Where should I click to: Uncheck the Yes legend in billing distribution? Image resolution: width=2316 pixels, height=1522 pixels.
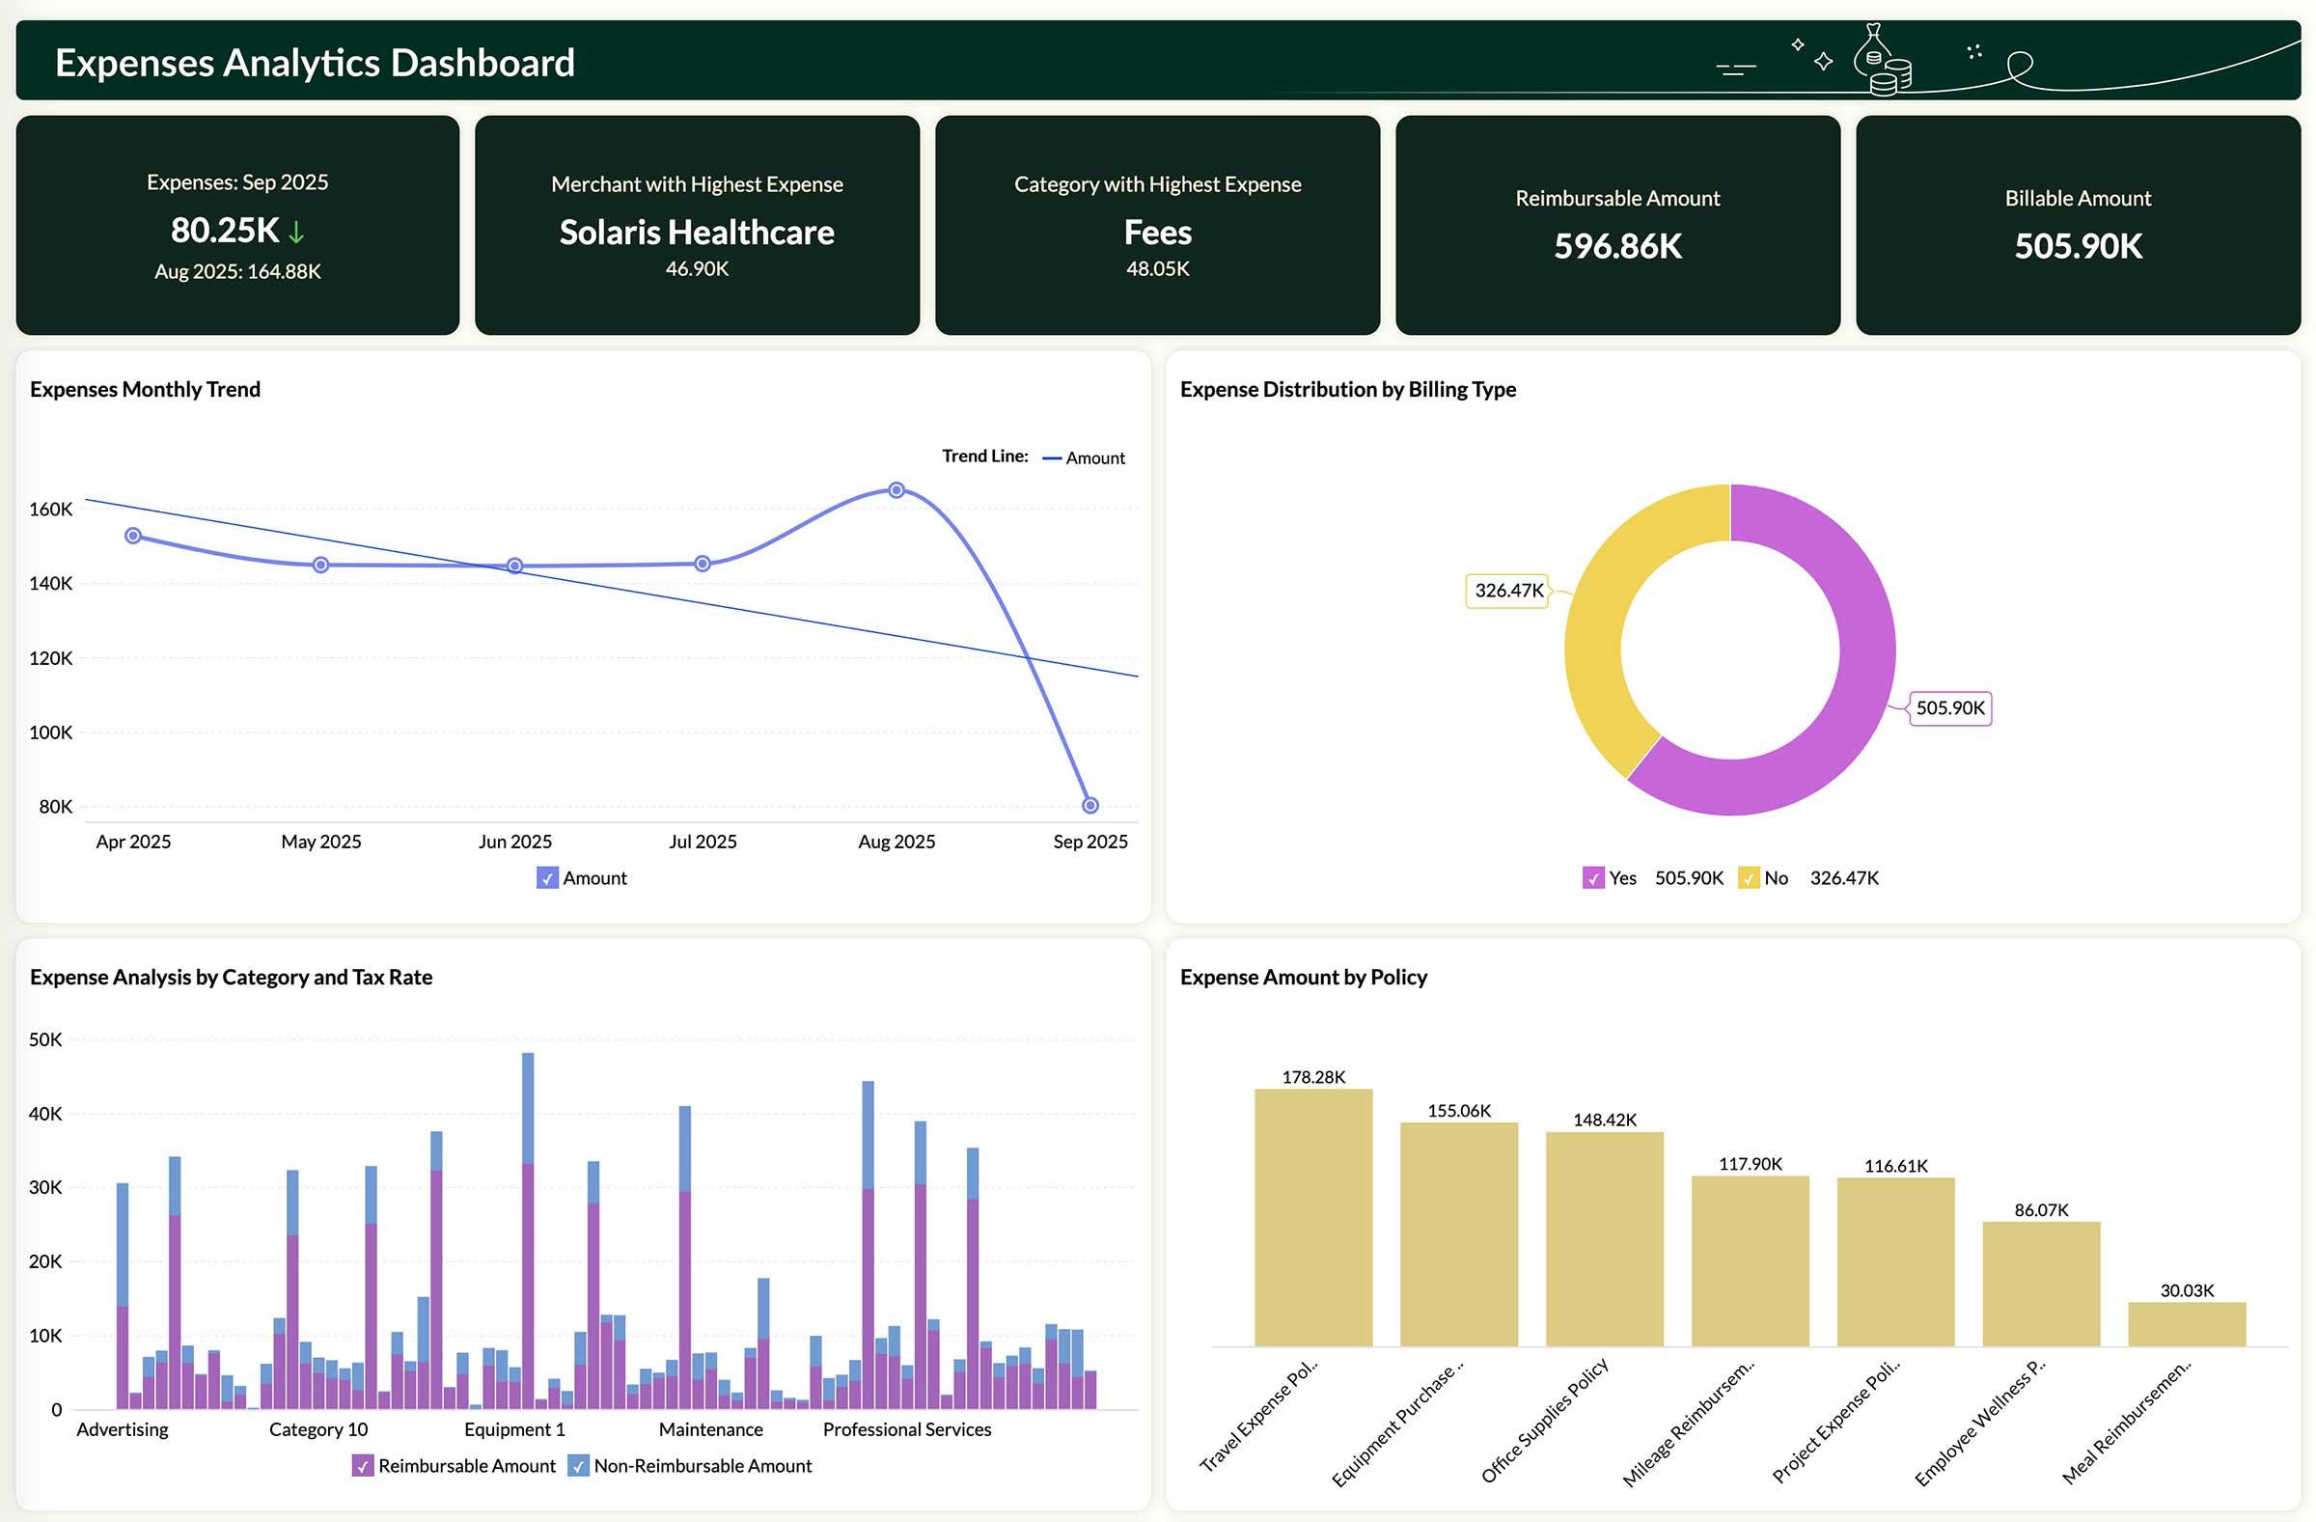coord(1593,877)
